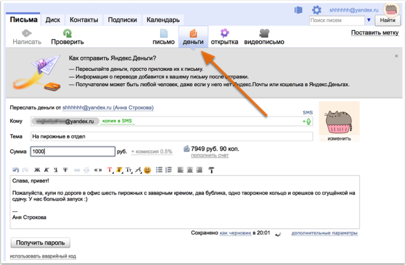Expand search options dropdown arrow

tap(369, 20)
